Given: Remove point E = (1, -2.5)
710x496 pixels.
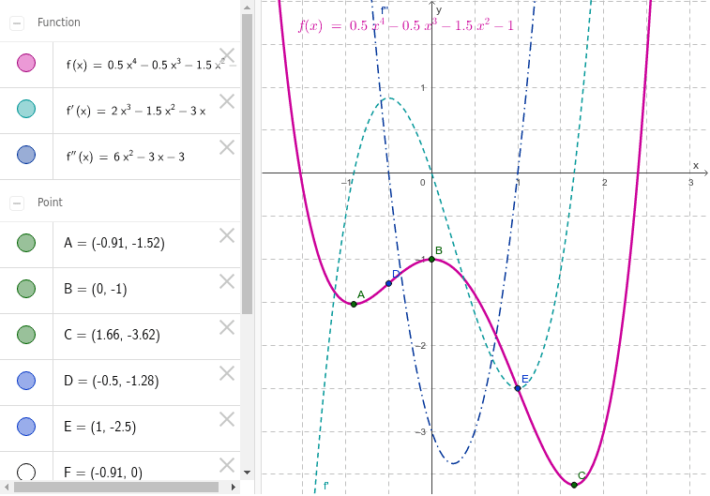Looking at the screenshot, I should point(227,419).
